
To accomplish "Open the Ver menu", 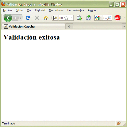I will [29, 10].
